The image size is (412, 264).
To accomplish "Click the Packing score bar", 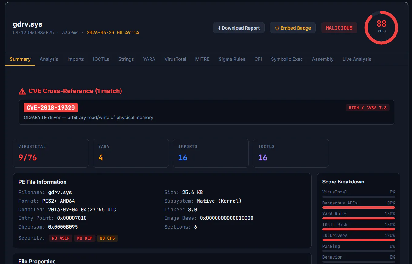I will point(359,251).
